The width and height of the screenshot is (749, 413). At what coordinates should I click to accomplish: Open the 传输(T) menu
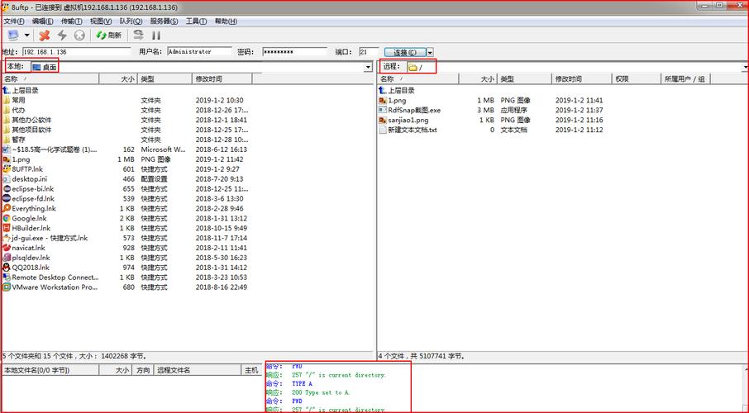pos(71,21)
